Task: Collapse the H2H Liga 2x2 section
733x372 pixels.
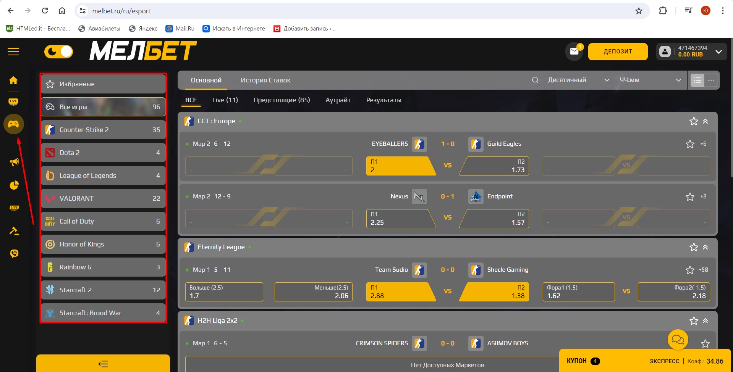Action: tap(705, 321)
